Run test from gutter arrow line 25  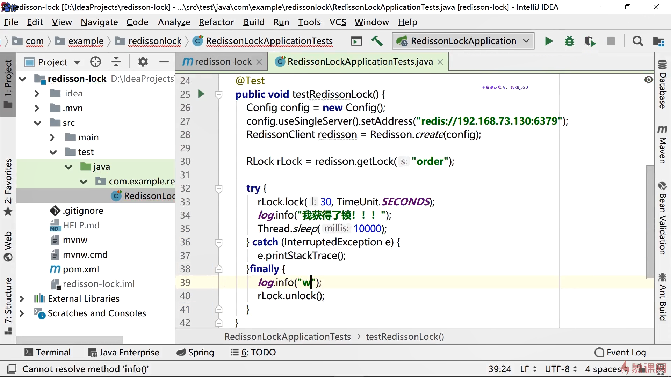pos(201,94)
